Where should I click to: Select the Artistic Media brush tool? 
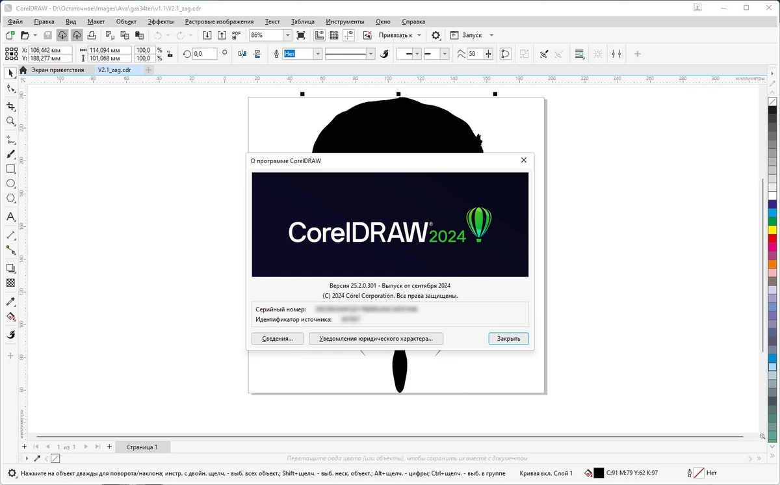pos(10,154)
